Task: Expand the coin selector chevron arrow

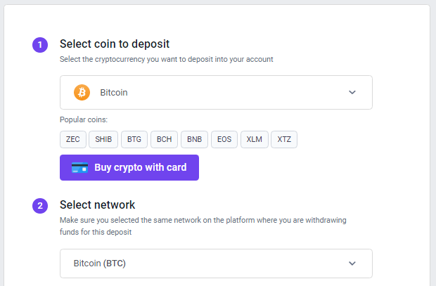Action: point(352,92)
